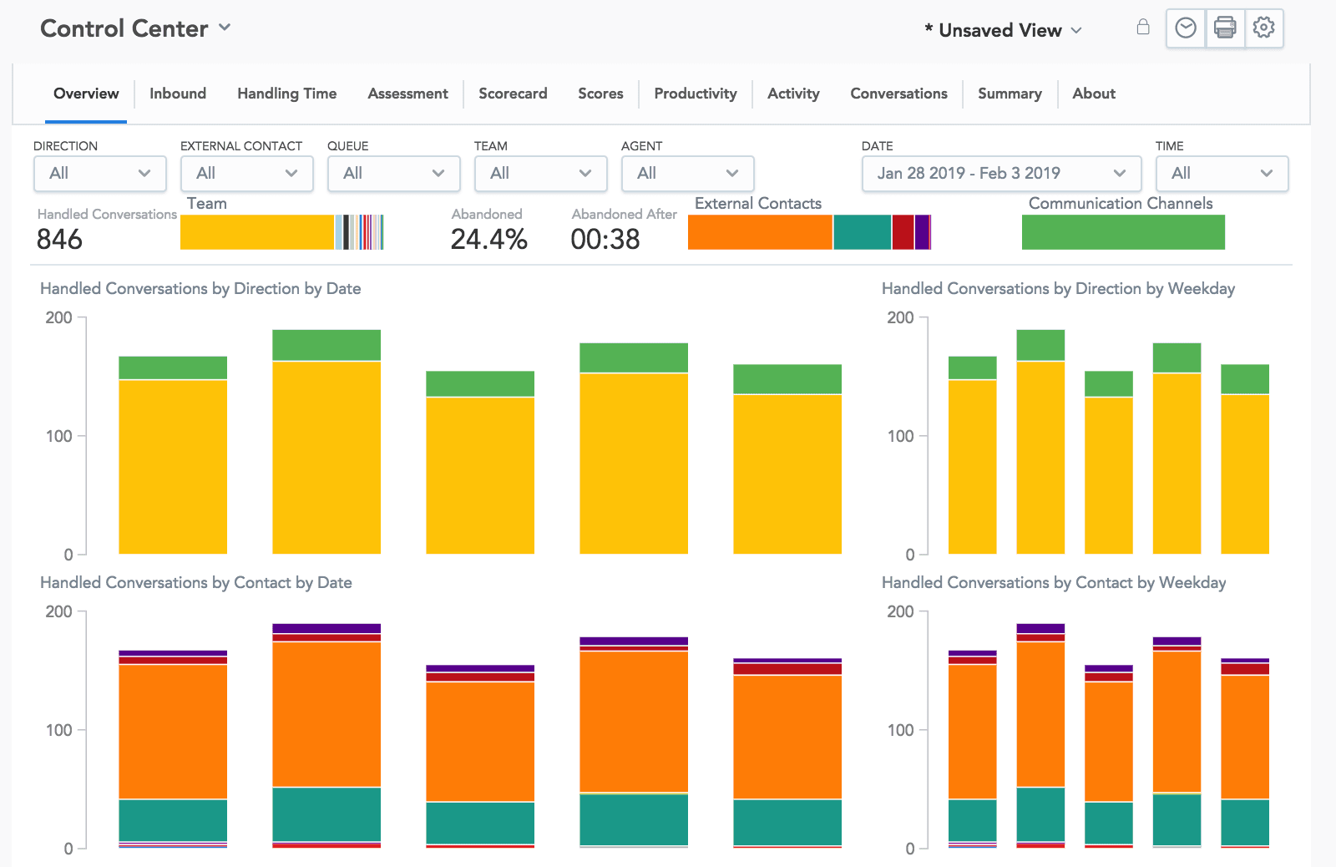Open the EXTERNAL CONTACT filter dropdown
The image size is (1336, 867).
[x=246, y=174]
